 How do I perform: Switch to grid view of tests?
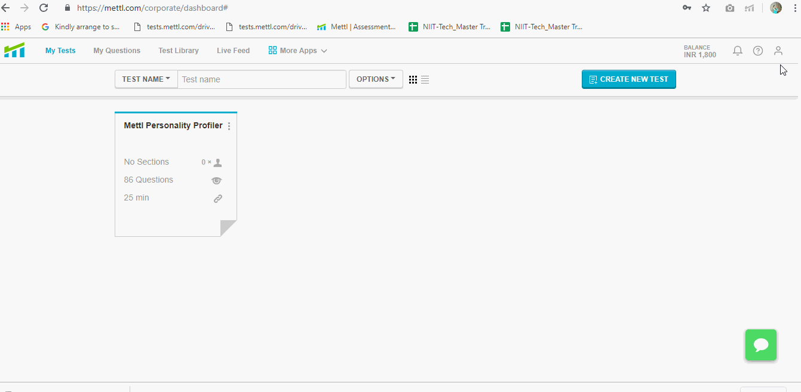tap(413, 79)
